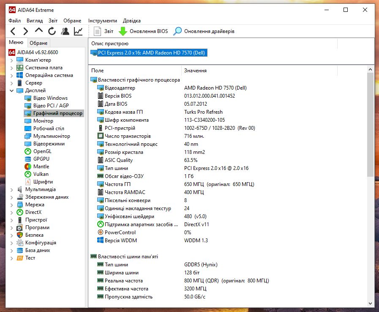
Task: Click the Пристрої device icon
Action: (x=20, y=220)
